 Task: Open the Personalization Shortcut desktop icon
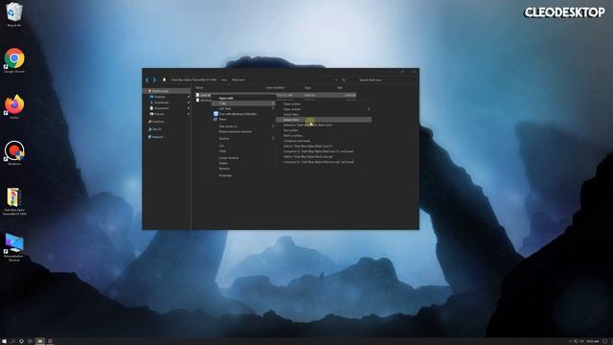14,247
